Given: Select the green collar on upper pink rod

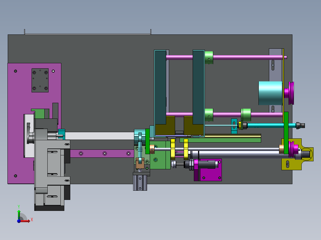Looking at the screenshot, I should point(209,58).
